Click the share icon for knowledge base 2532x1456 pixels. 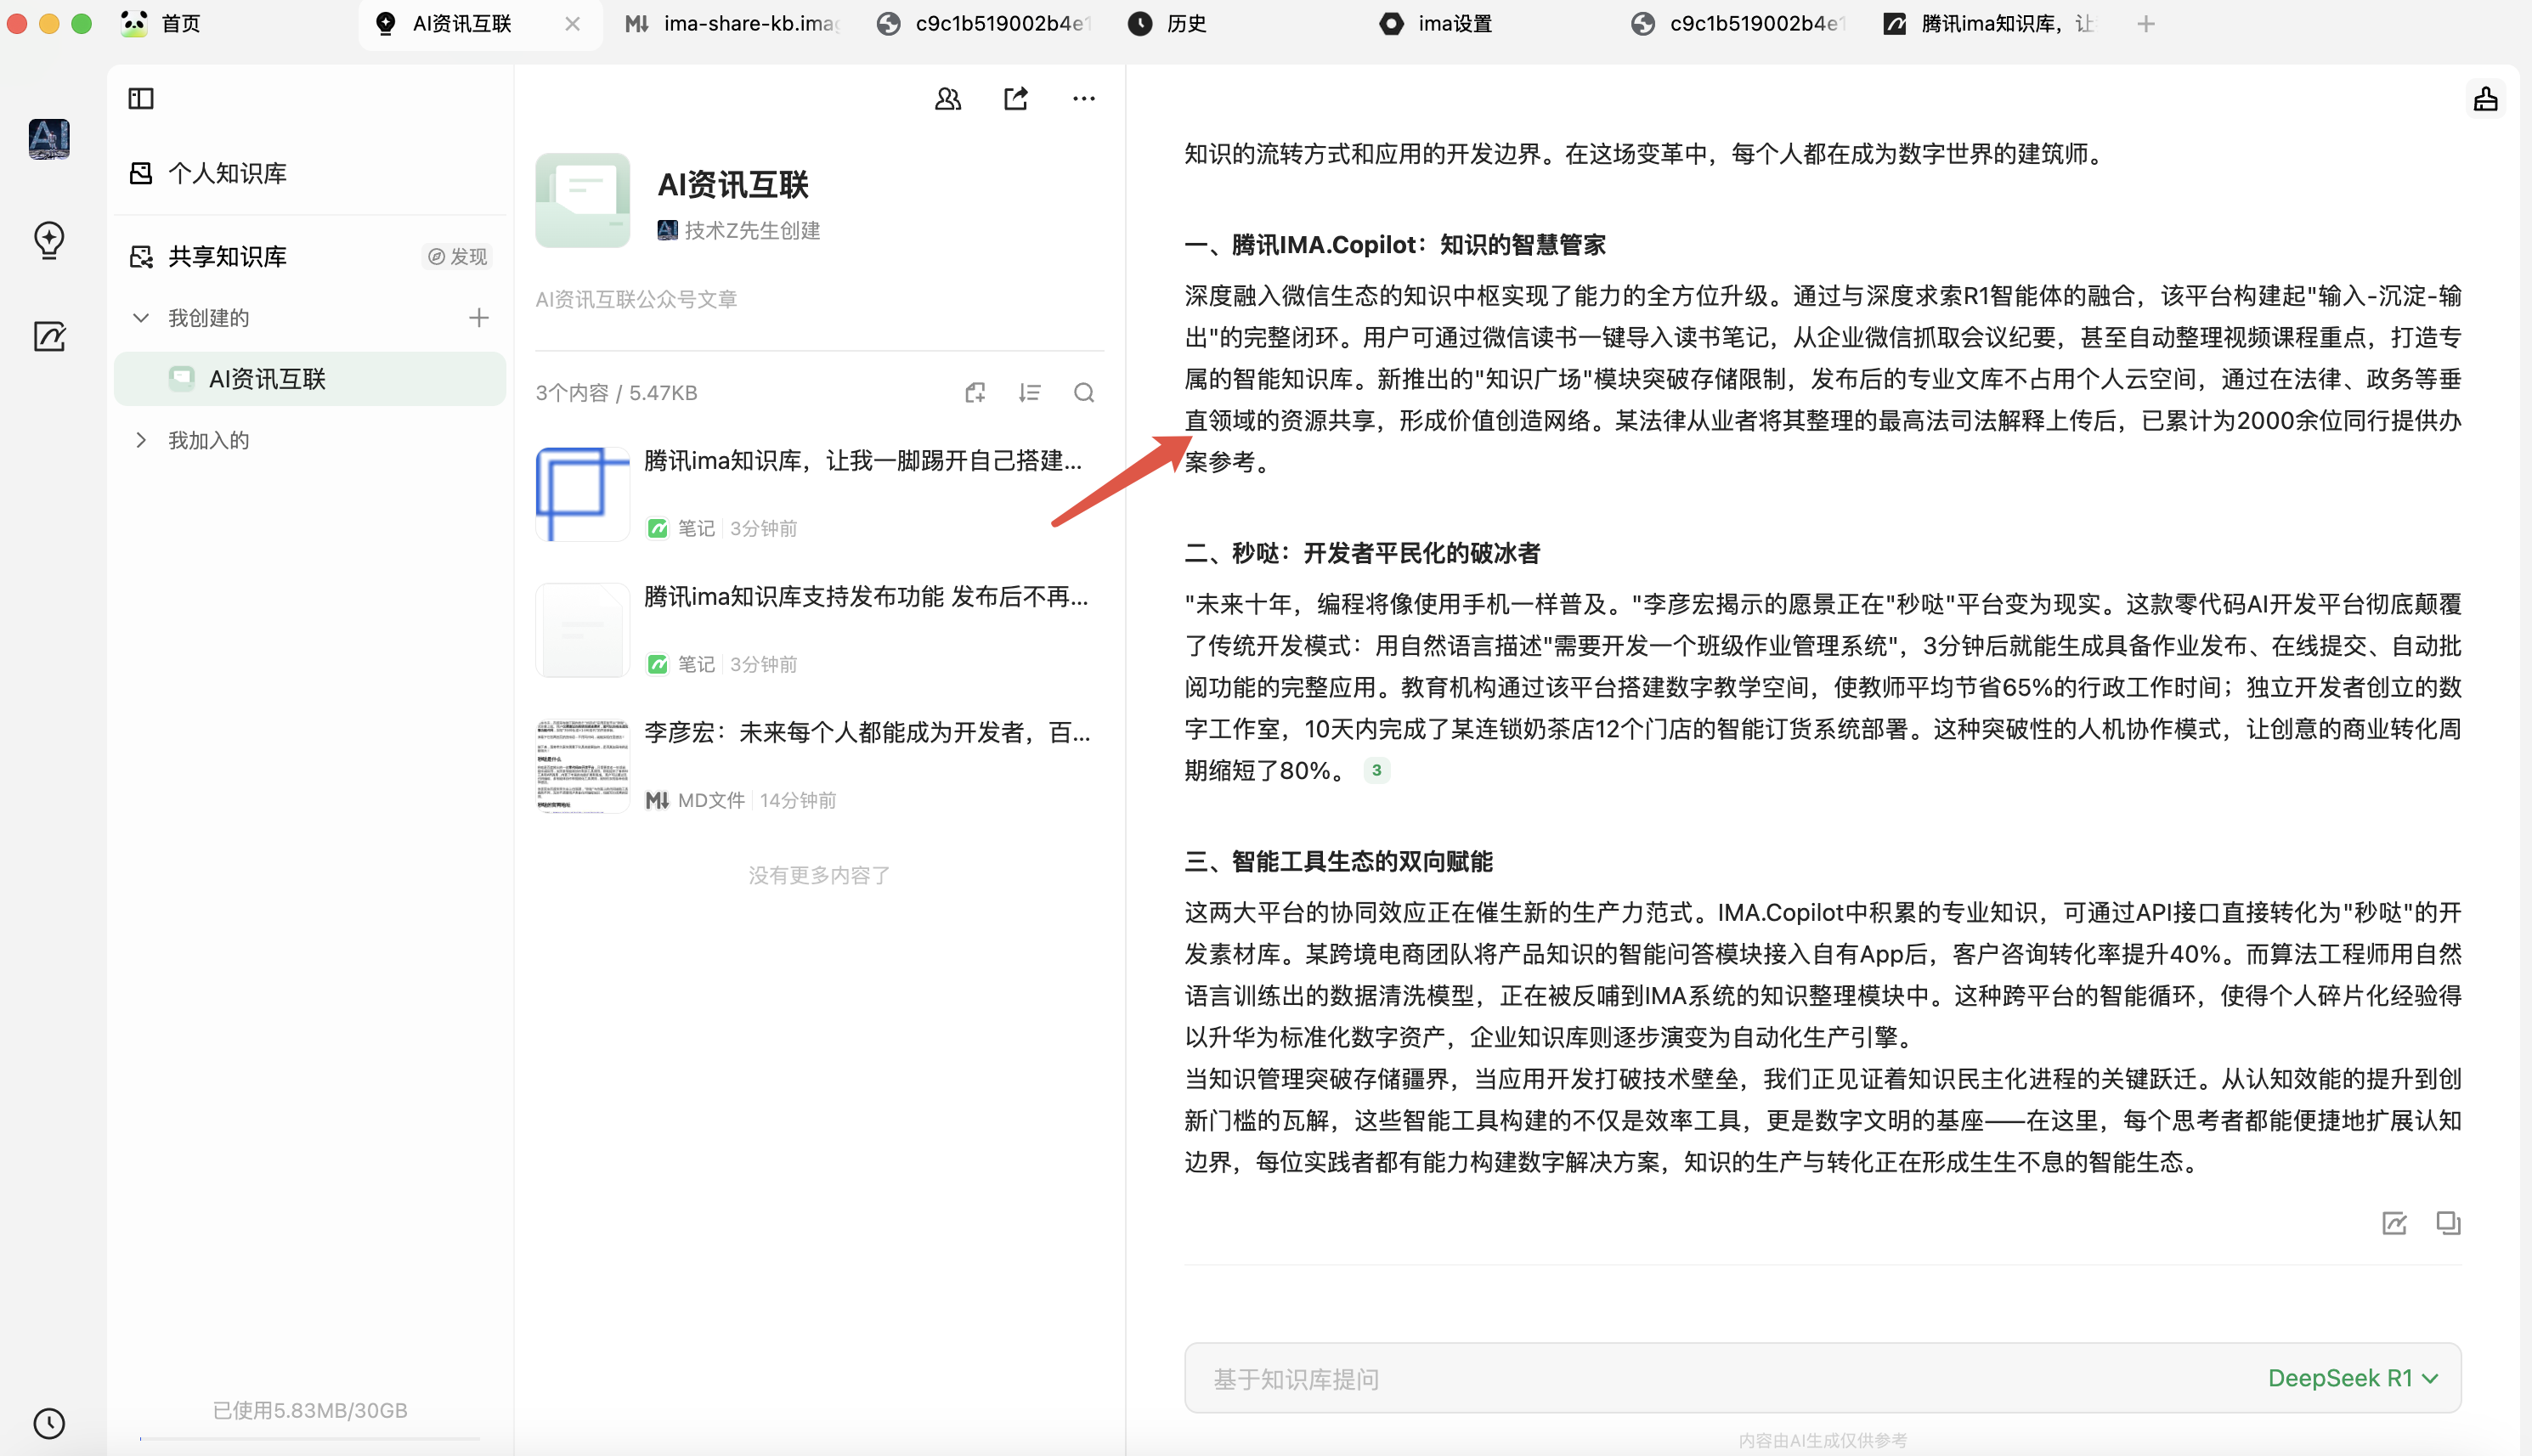(x=1016, y=98)
